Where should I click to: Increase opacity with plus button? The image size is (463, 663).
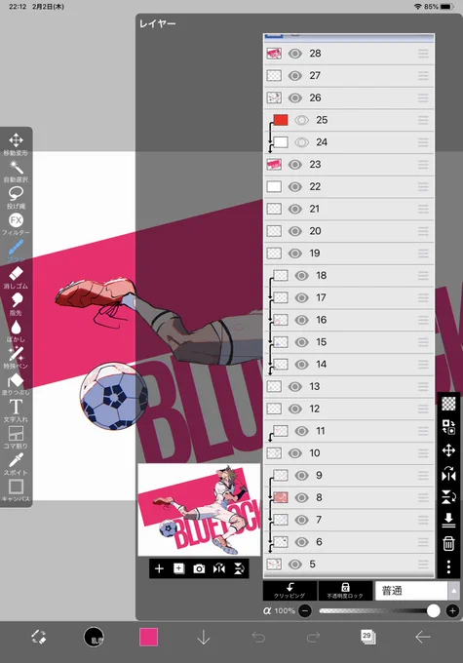click(452, 610)
